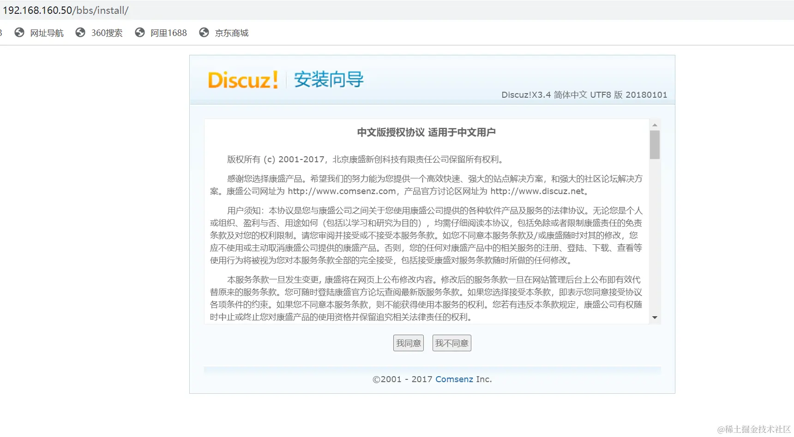Focus the address bar URL 192.168.160.50/bbs/install/
This screenshot has width=794, height=437.
click(x=66, y=10)
